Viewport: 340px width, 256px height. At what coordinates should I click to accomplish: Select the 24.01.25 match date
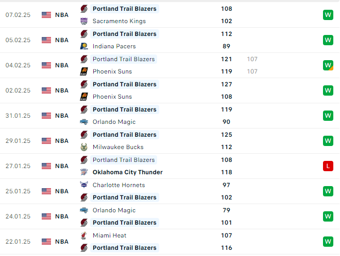(18, 216)
